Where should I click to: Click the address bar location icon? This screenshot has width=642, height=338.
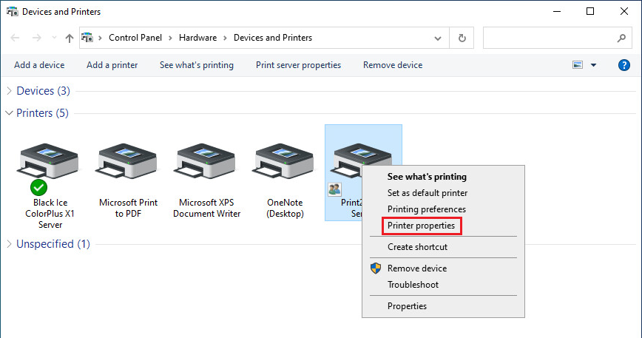point(87,38)
